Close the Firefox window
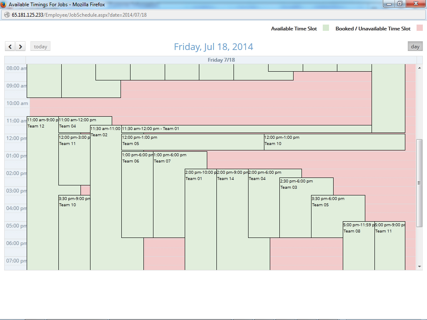 pos(416,4)
